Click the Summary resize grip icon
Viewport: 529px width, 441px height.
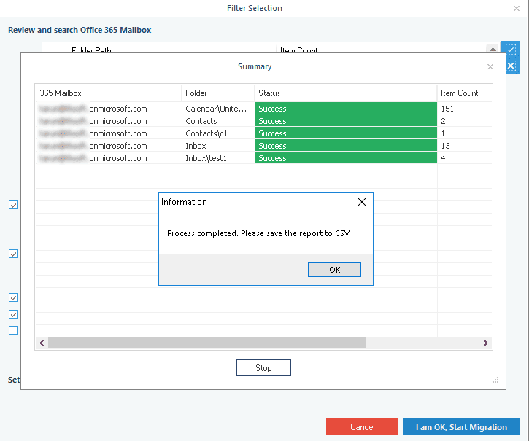[495, 380]
